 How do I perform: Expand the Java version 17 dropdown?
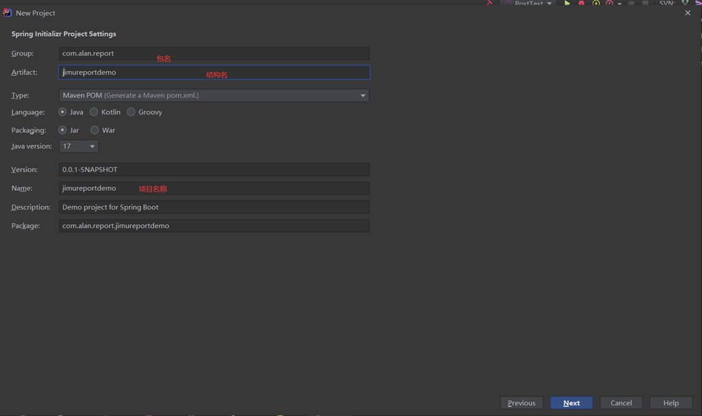79,146
